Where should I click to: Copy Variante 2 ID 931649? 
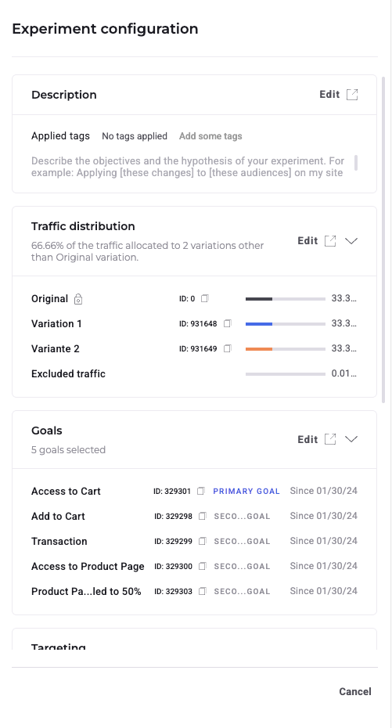pyautogui.click(x=228, y=348)
